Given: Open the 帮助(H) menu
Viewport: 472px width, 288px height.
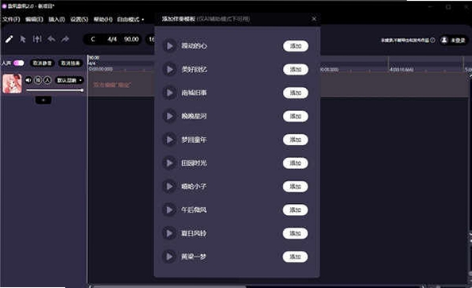Looking at the screenshot, I should [103, 20].
